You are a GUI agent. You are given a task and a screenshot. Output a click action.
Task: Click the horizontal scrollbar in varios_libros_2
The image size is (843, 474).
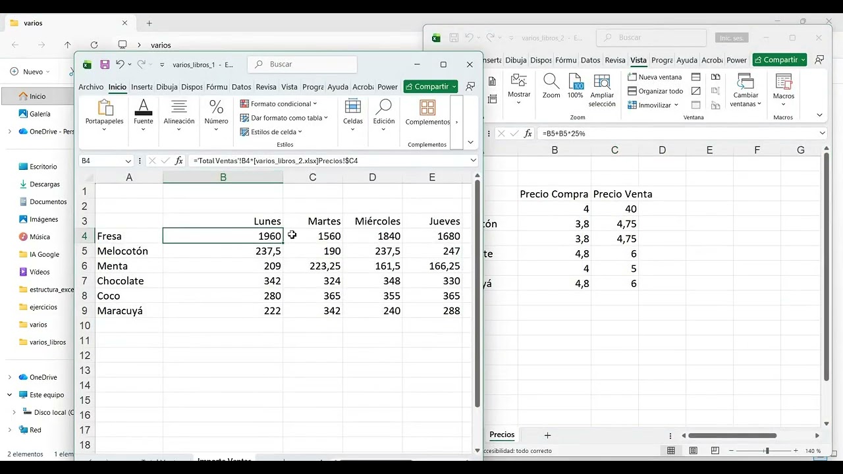click(x=732, y=435)
